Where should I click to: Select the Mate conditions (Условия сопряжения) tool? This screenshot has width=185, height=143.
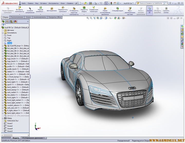coord(30,9)
